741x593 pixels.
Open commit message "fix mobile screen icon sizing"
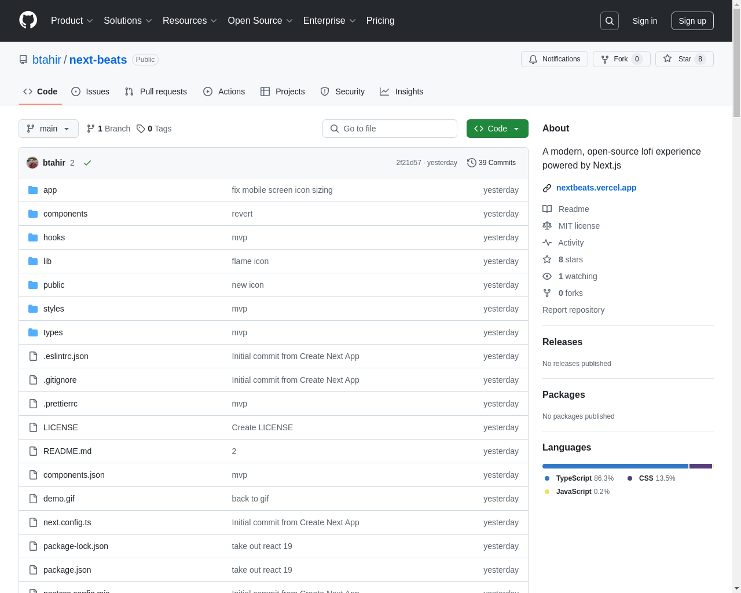tap(282, 190)
